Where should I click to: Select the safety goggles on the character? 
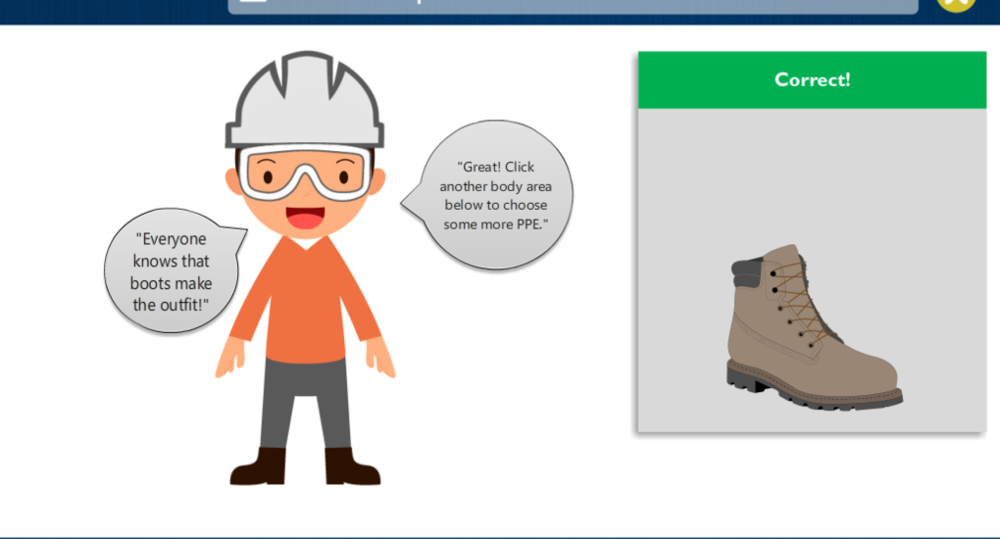(306, 171)
